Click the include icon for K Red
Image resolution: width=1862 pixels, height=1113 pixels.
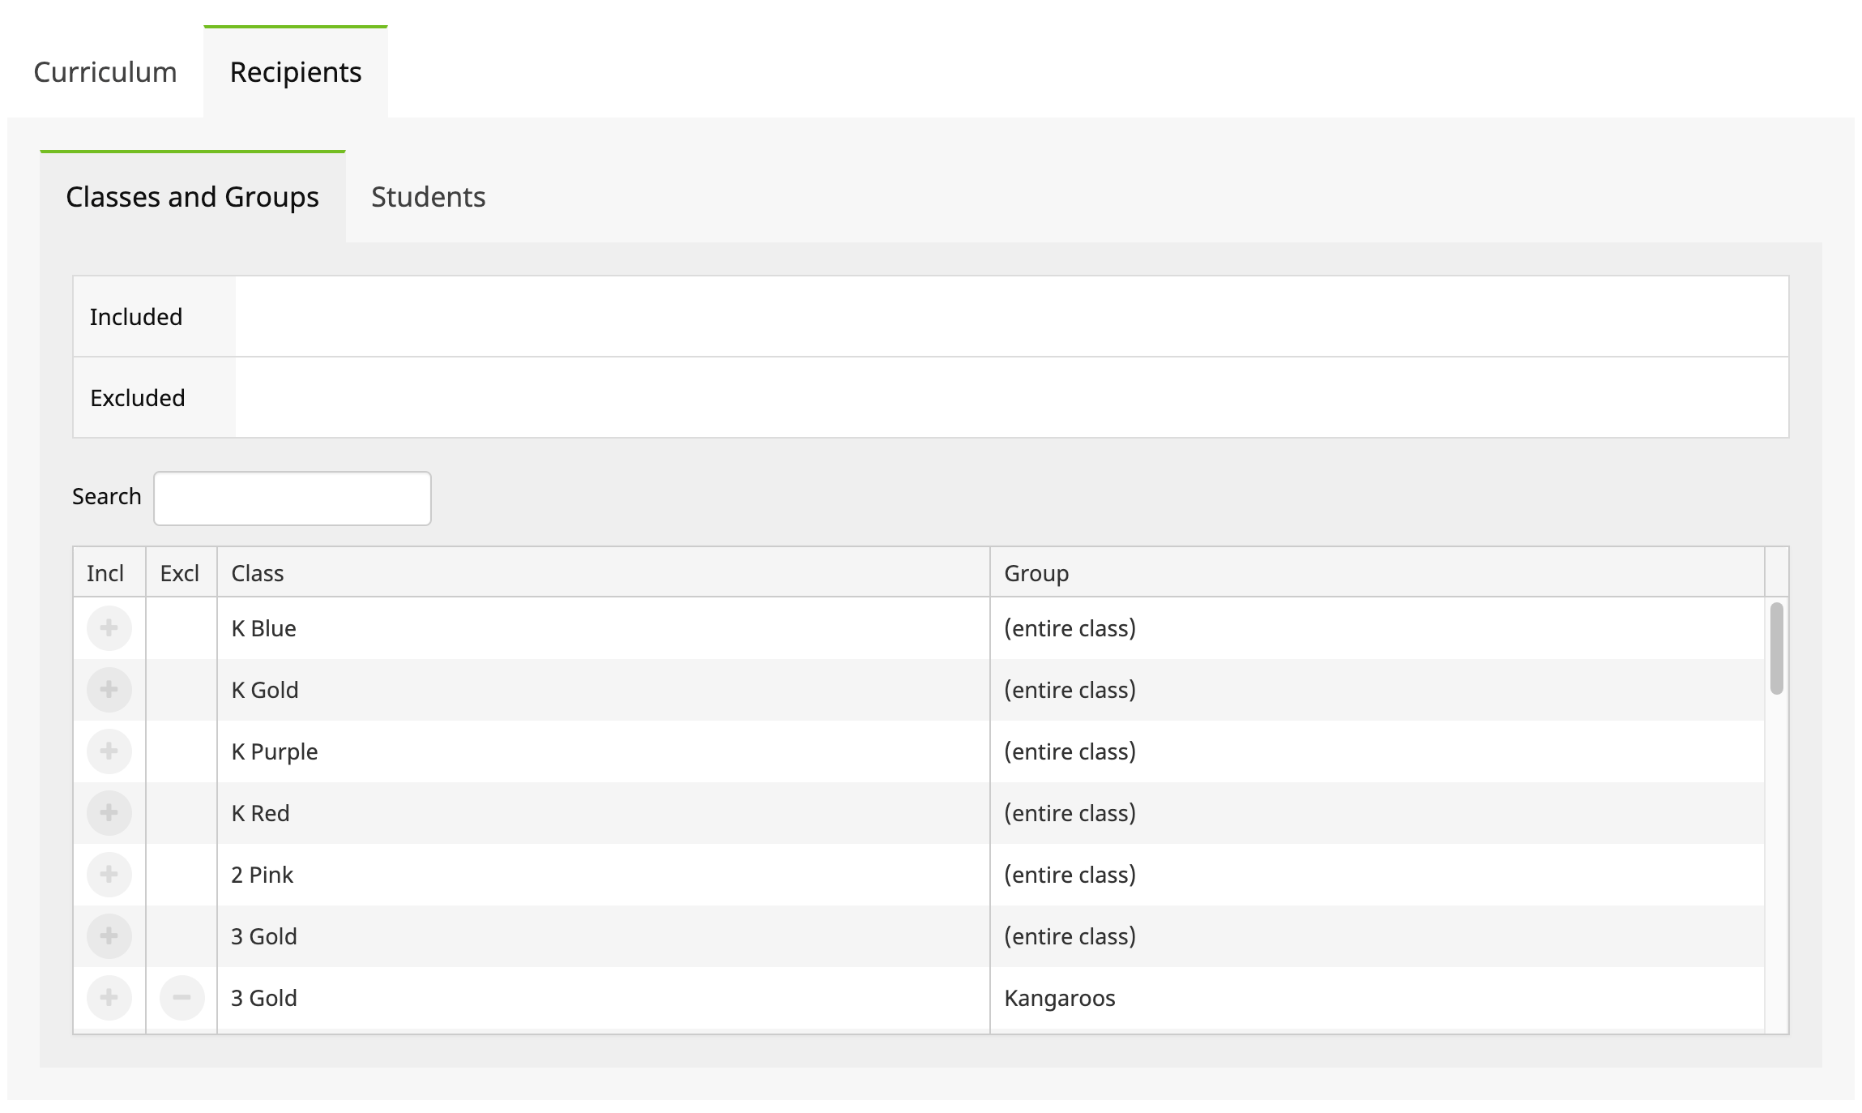point(109,812)
